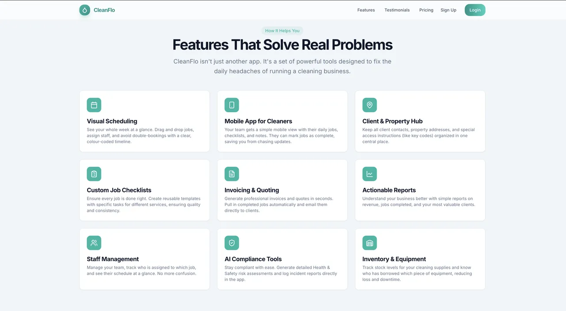Click the Mobile App phone icon
This screenshot has height=311, width=566.
pos(232,105)
